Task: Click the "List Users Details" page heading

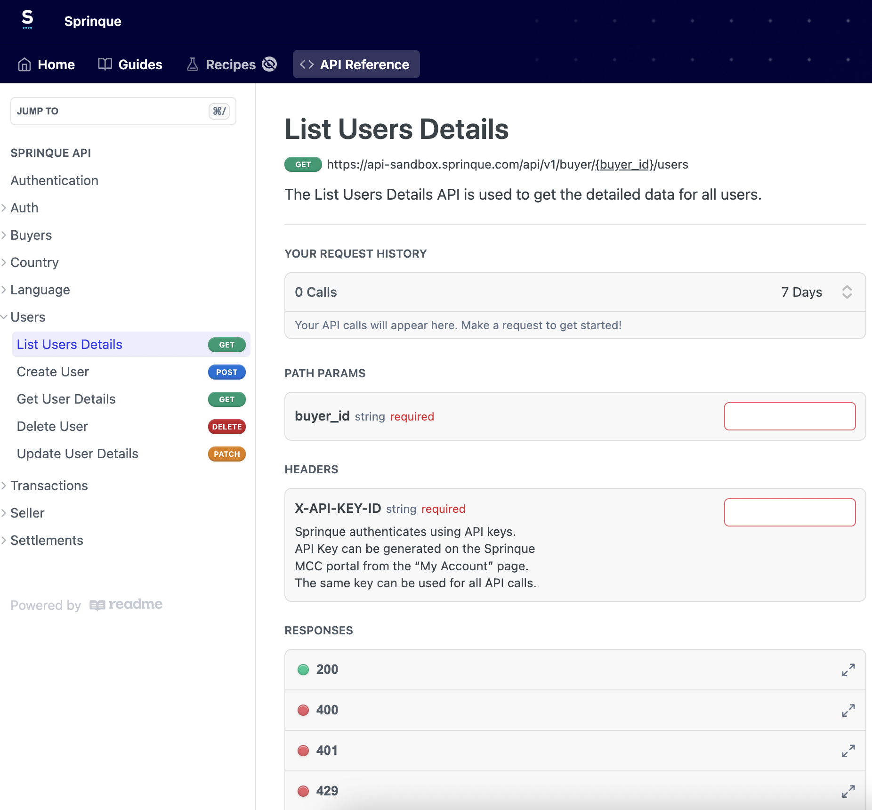Action: click(x=396, y=129)
